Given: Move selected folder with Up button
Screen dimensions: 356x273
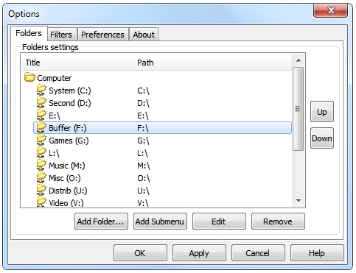Looking at the screenshot, I should point(322,112).
